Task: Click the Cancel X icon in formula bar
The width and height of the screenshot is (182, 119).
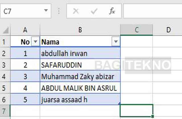Action: pyautogui.click(x=76, y=11)
